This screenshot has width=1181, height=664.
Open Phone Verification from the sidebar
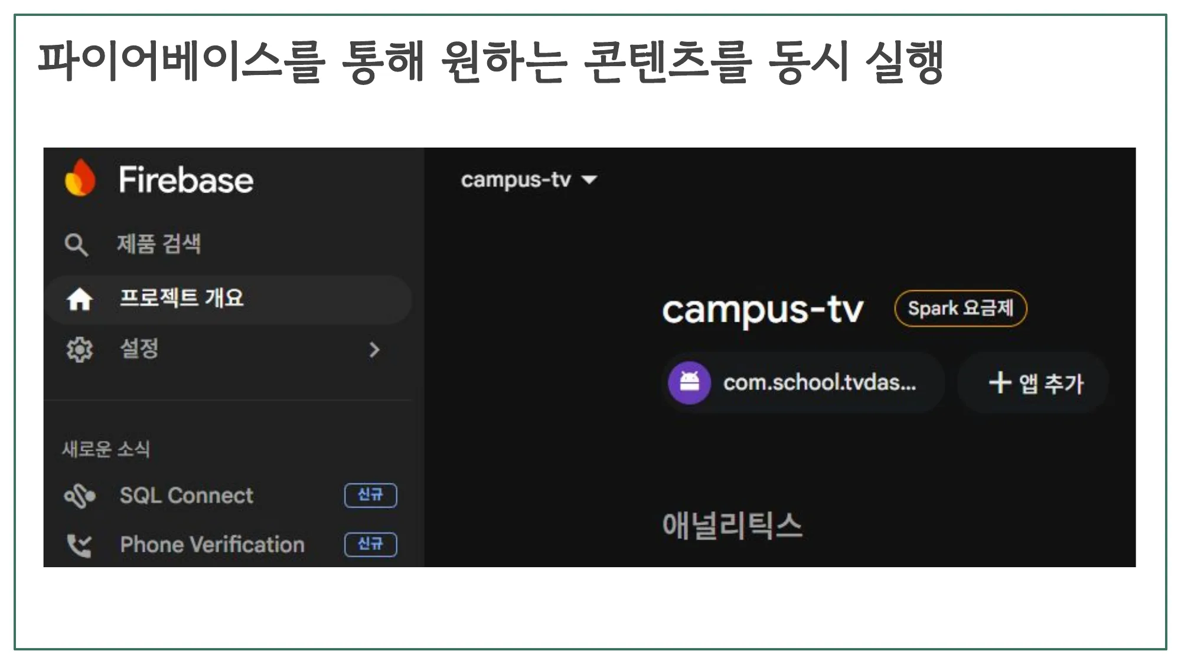(229, 545)
